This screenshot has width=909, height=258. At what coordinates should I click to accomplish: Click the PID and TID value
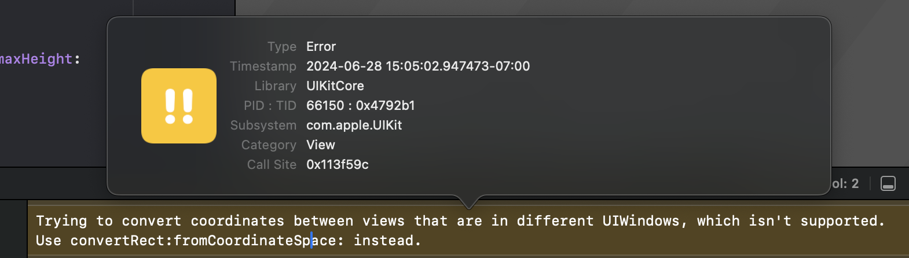click(360, 105)
